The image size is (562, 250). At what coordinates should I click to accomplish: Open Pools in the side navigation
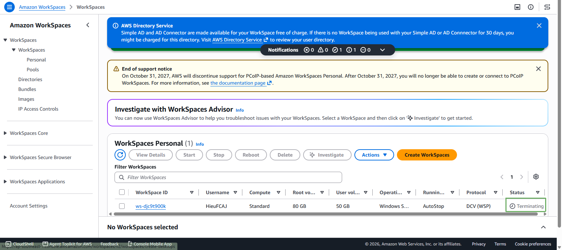point(33,70)
